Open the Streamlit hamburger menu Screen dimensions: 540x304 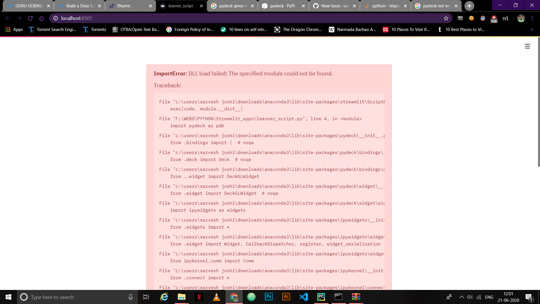pos(527,46)
